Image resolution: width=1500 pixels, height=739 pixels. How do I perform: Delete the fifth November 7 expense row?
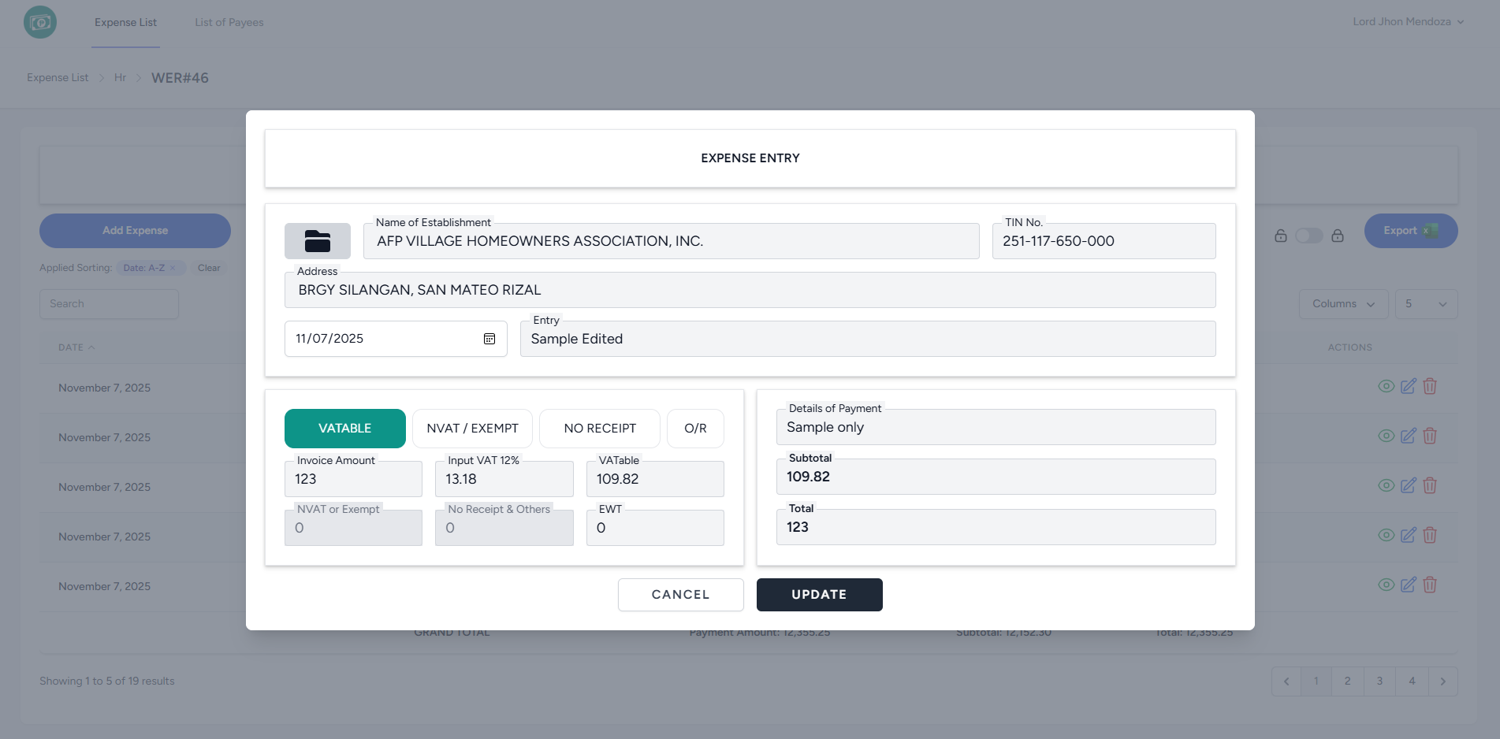coord(1430,585)
